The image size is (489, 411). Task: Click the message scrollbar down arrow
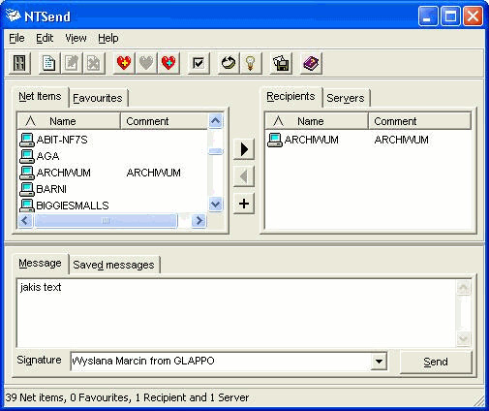[464, 338]
